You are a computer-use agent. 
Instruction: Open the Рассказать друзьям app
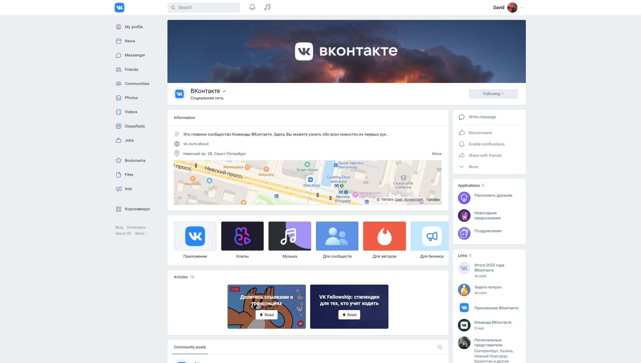click(493, 195)
